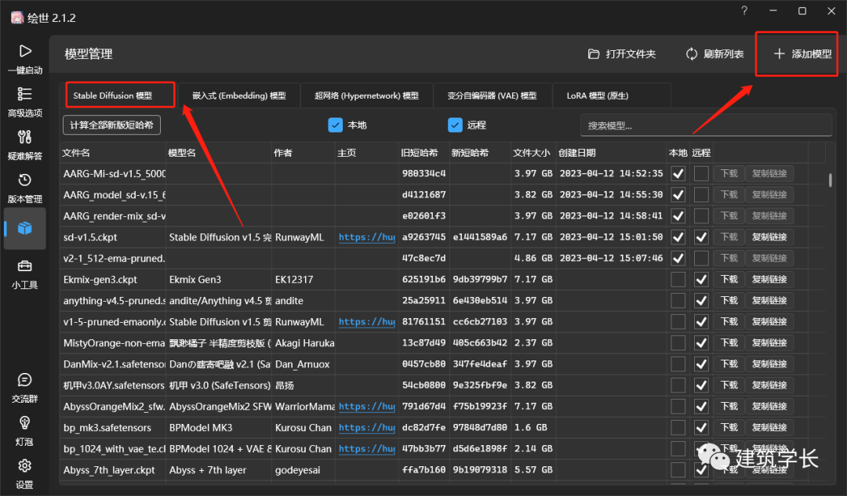Open the 小工具 tools panel
Image resolution: width=847 pixels, height=496 pixels.
(24, 274)
